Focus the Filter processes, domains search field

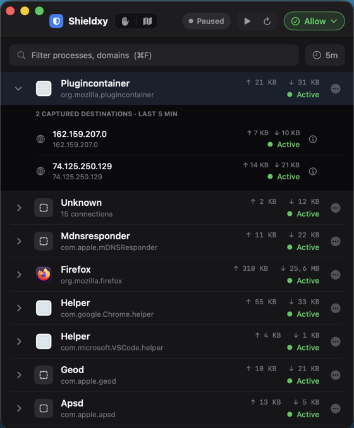tap(154, 55)
